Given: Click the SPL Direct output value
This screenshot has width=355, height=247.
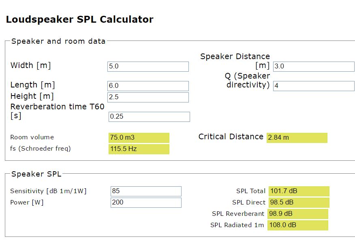Looking at the screenshot, I should click(298, 202).
